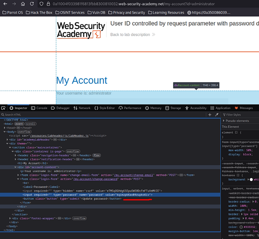Collapse the div theme node
The image size is (259, 239).
coord(7,144)
